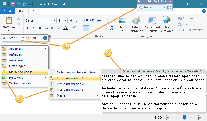The height and width of the screenshot is (121, 207).
Task: Click the blue help question mark icon
Action: [45, 38]
